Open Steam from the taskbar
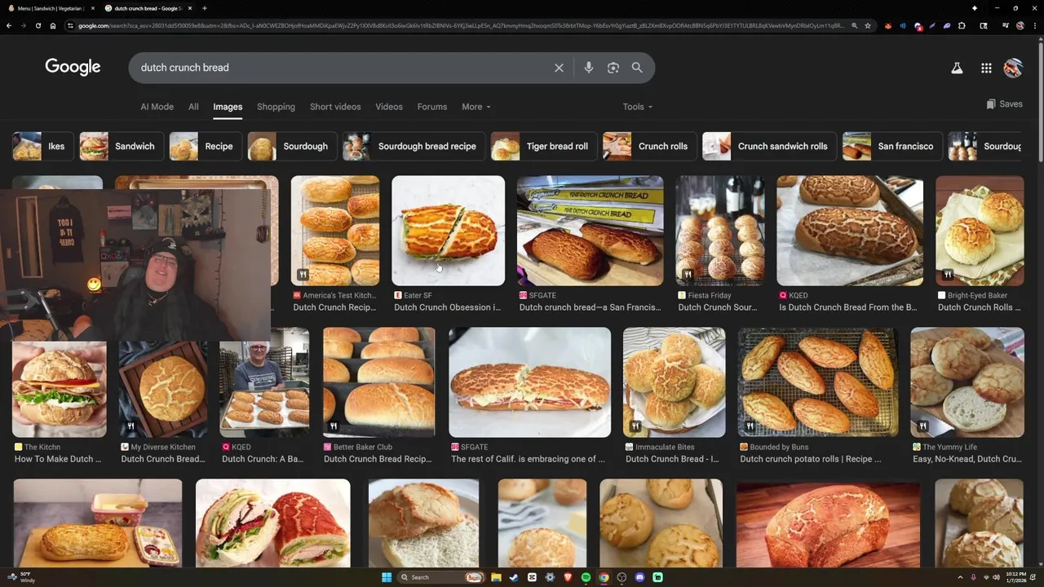The image size is (1044, 587). pyautogui.click(x=514, y=577)
